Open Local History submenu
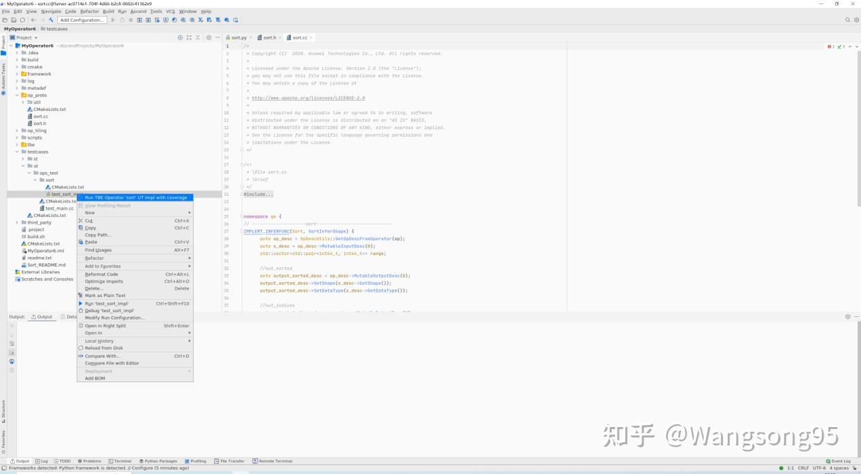Screen dimensions: 861x474 coord(135,341)
